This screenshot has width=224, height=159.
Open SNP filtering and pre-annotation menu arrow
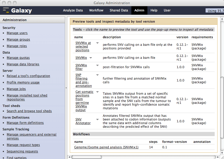98,75
